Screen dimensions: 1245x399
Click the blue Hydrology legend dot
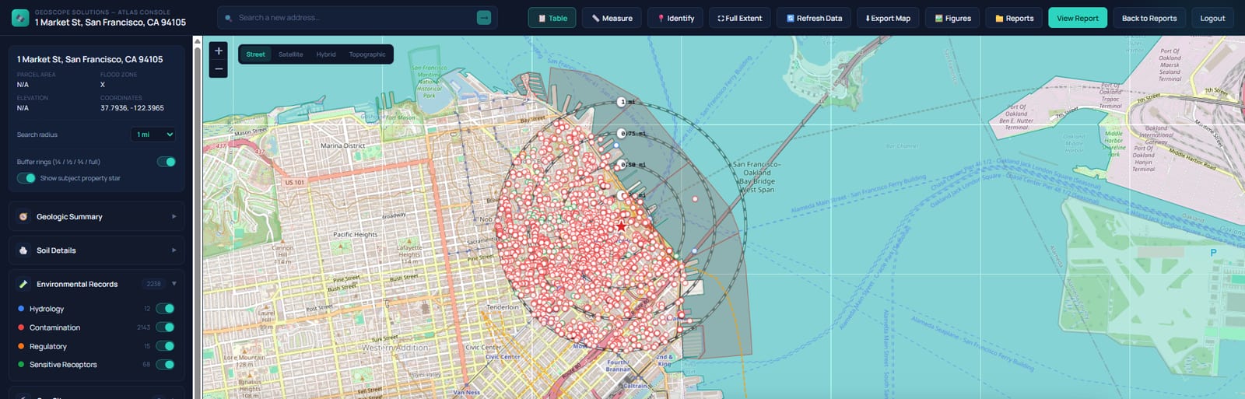[21, 309]
